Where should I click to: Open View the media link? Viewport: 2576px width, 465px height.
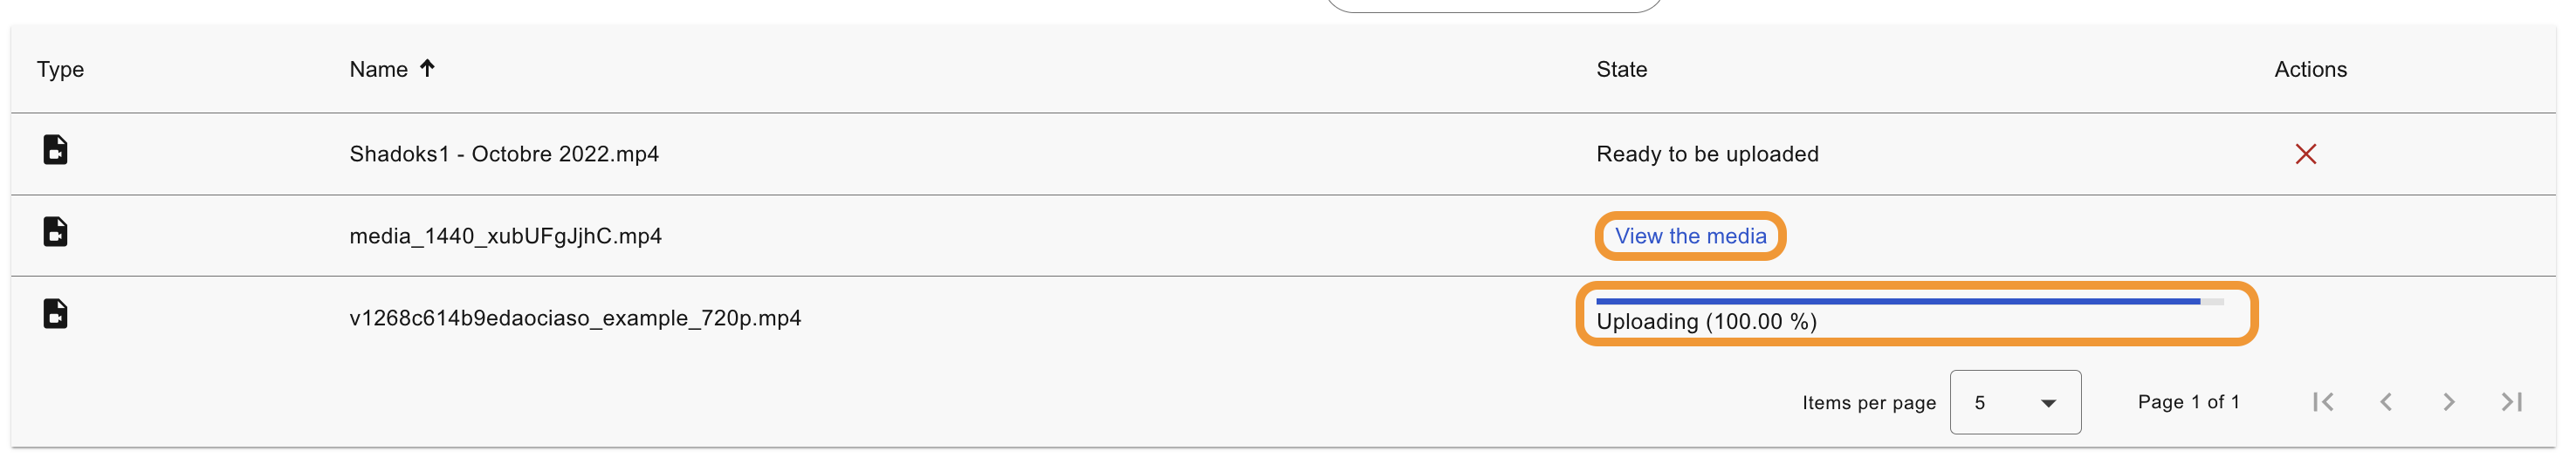[1690, 236]
